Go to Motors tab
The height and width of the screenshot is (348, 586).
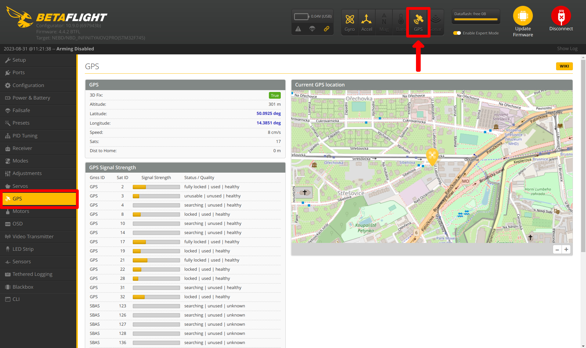(x=38, y=211)
